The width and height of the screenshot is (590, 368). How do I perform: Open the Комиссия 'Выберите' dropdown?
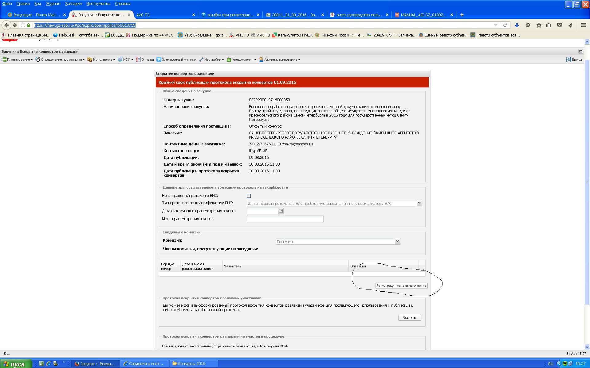(x=397, y=241)
